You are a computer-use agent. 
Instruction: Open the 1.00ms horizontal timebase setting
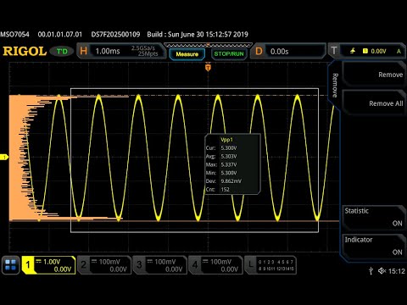click(x=108, y=51)
